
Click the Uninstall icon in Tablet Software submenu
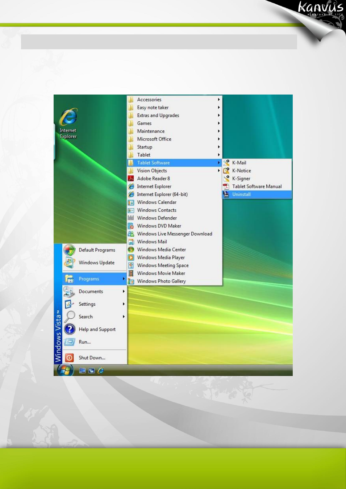click(x=226, y=195)
